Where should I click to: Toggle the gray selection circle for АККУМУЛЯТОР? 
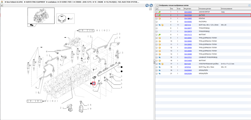(x=157, y=12)
